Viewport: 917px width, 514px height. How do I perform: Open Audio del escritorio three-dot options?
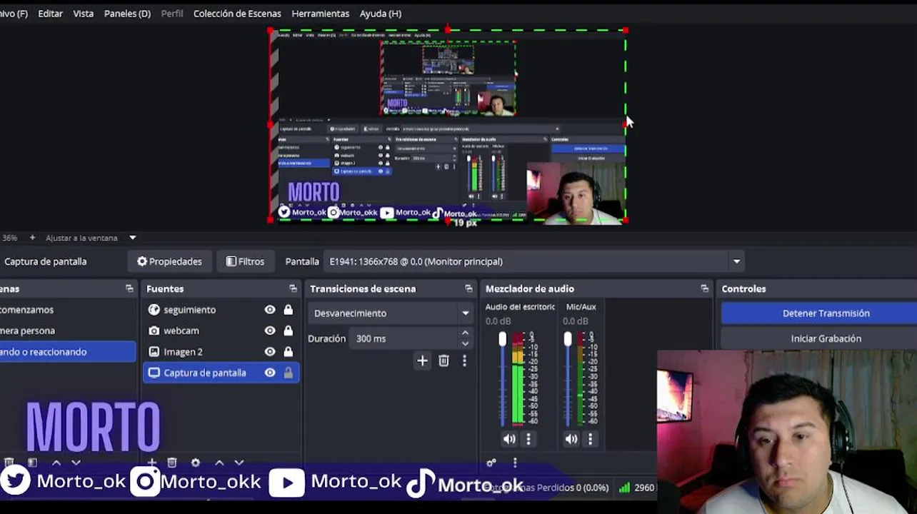pos(528,440)
